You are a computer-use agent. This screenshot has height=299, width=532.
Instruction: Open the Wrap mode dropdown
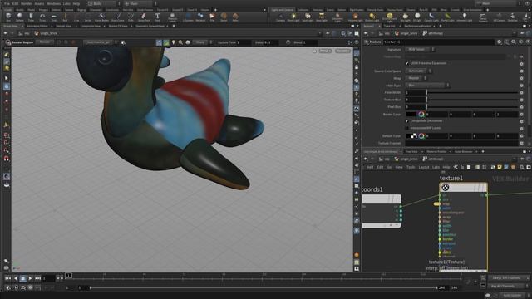click(416, 78)
